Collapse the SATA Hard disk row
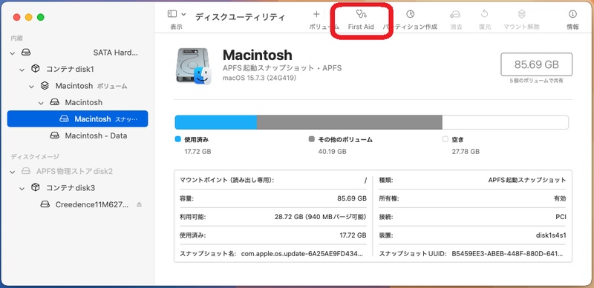This screenshot has width=594, height=288. click(13, 53)
